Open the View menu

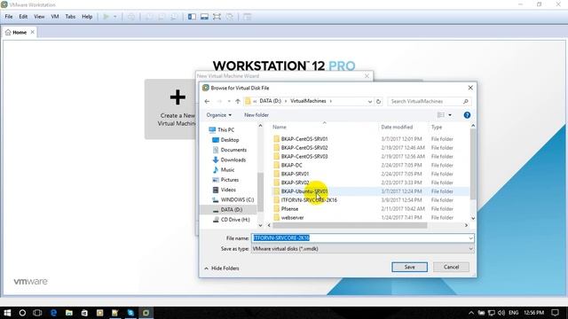(x=39, y=17)
